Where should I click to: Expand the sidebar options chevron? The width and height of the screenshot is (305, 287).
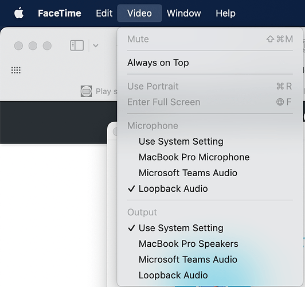[x=96, y=45]
